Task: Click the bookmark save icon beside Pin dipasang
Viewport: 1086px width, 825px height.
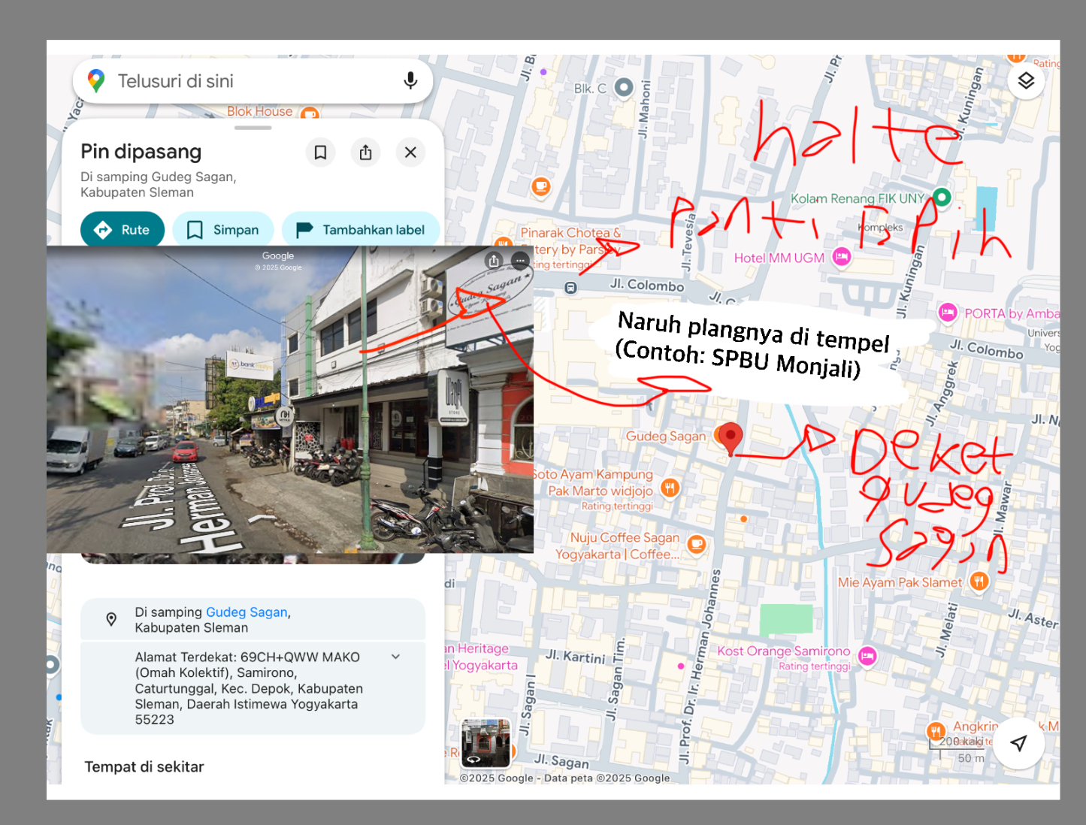Action: click(x=320, y=153)
